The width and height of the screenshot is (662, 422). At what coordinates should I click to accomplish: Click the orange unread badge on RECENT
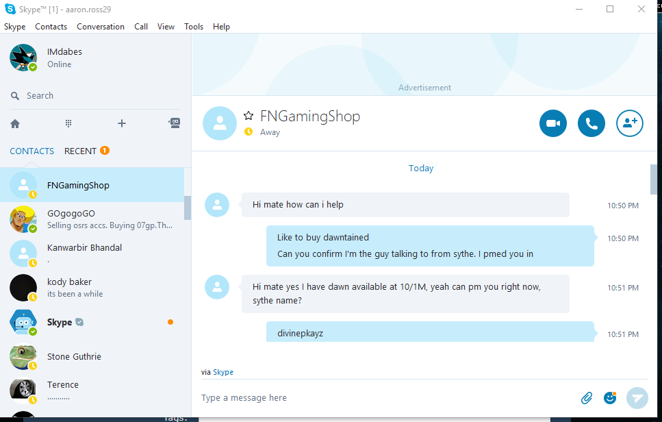tap(104, 151)
